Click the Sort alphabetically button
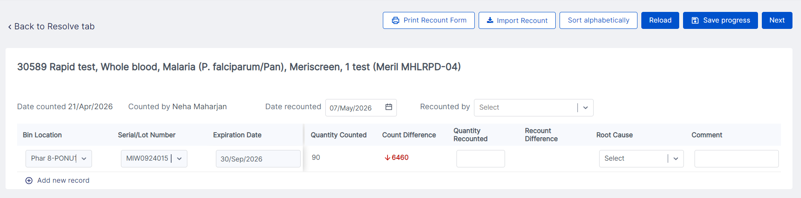This screenshot has height=198, width=801. click(598, 20)
